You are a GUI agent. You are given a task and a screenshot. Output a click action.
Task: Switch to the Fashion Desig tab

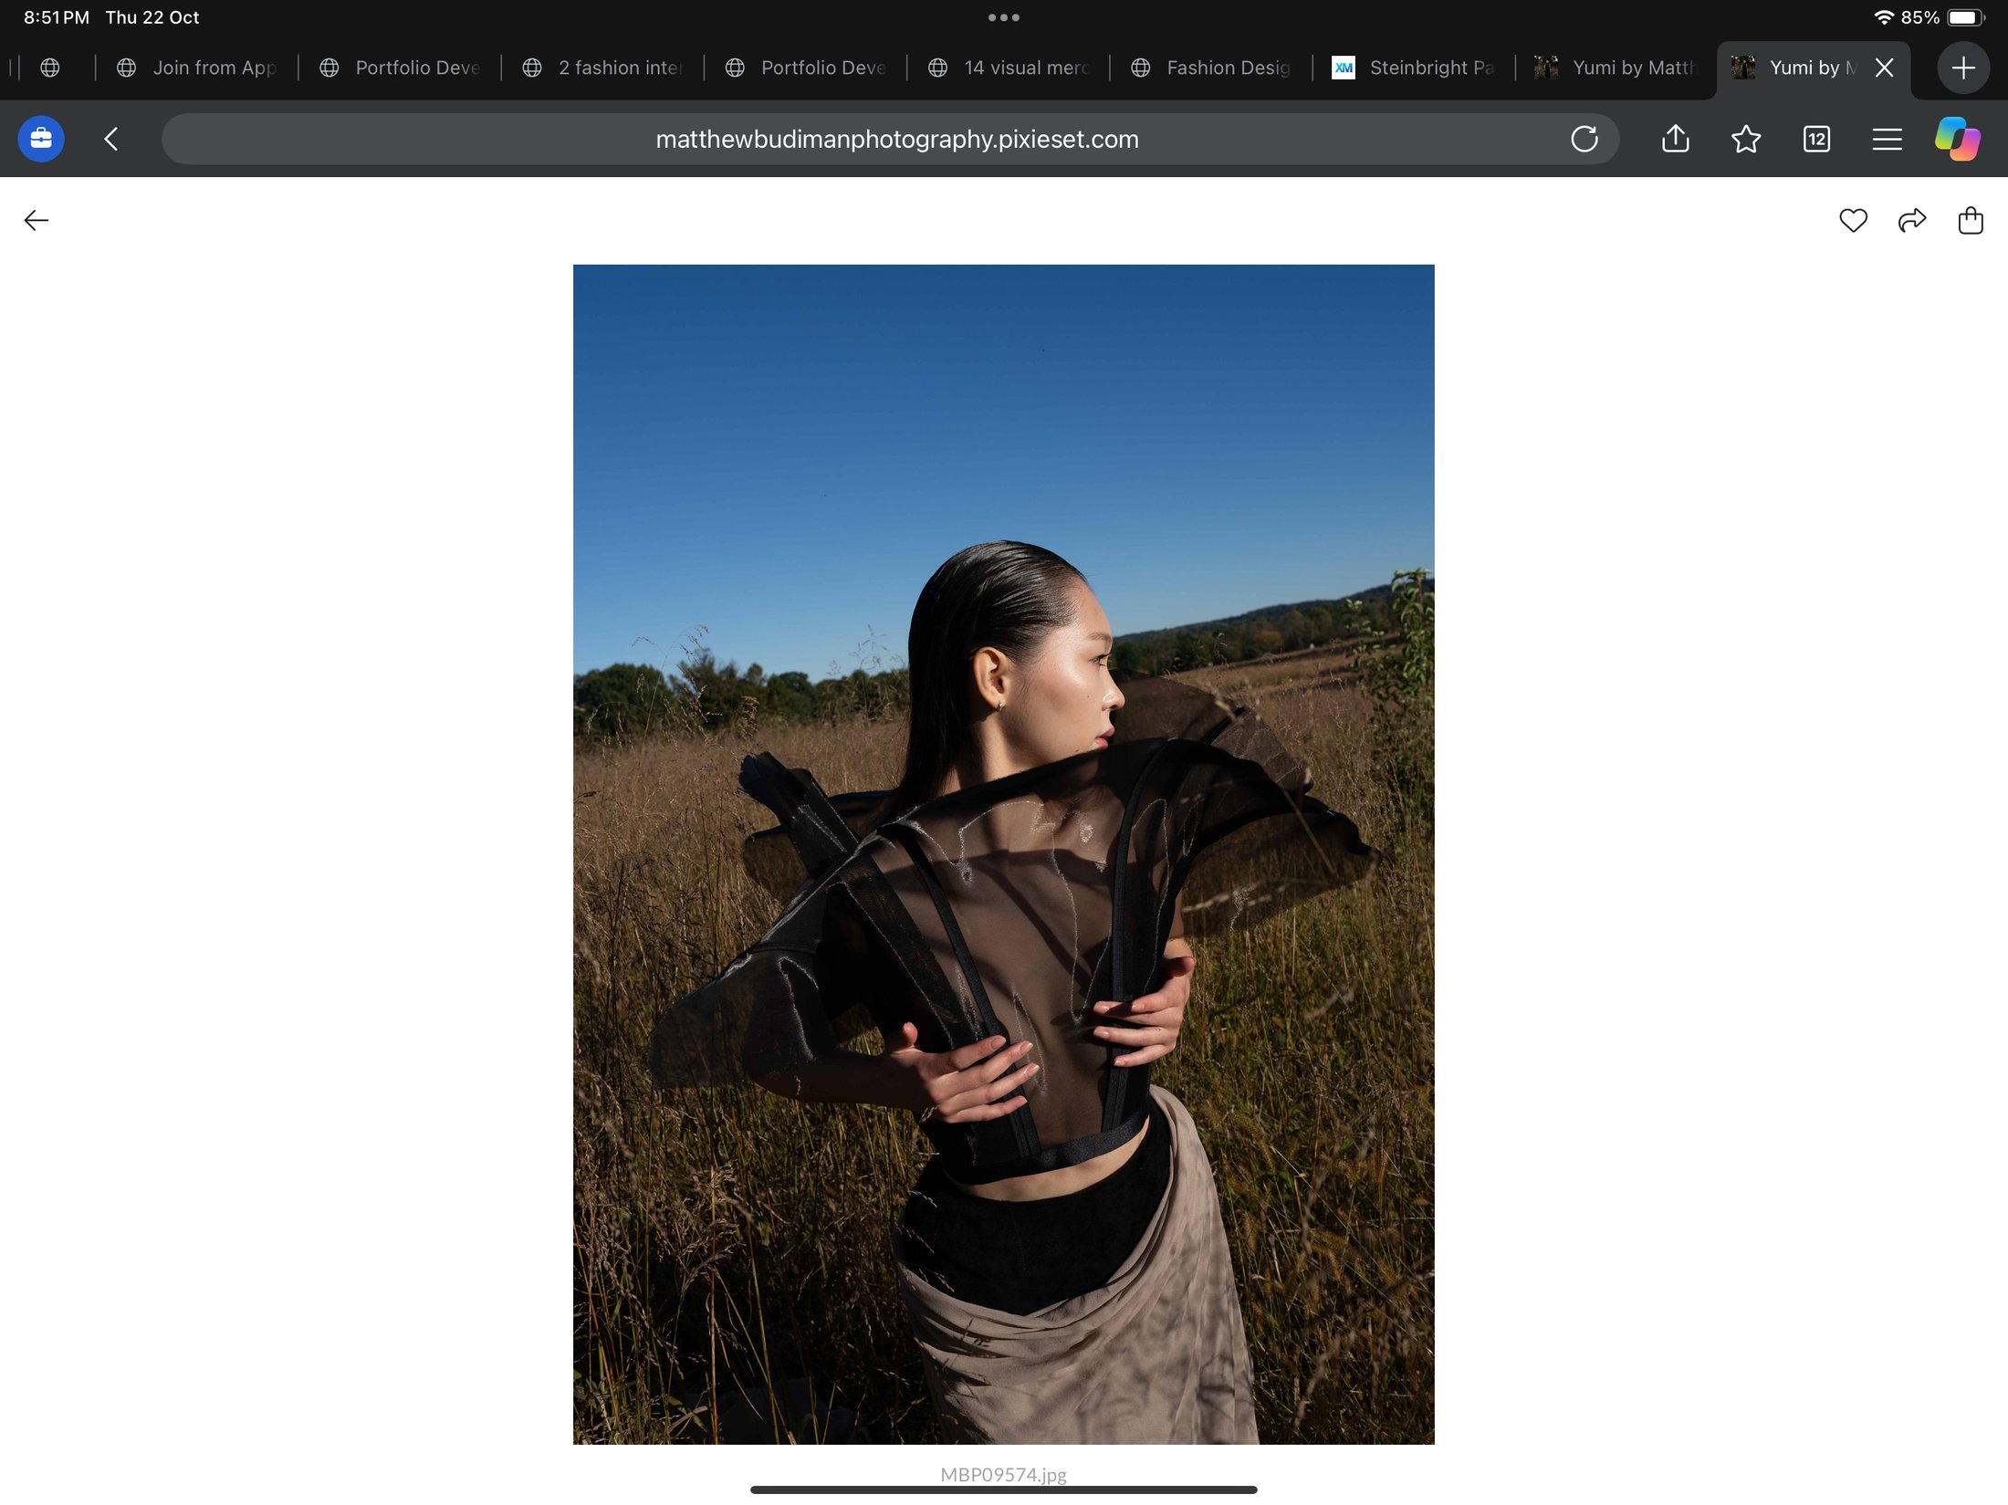pyautogui.click(x=1211, y=68)
